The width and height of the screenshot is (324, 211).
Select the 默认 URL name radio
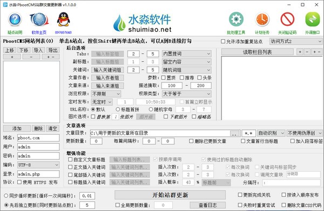[93, 109]
